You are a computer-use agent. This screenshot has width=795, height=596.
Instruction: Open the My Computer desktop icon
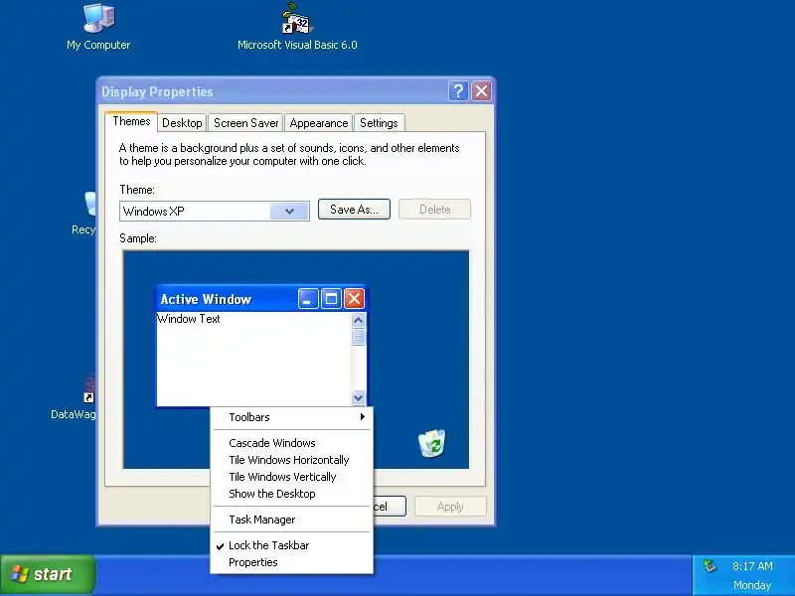point(98,27)
